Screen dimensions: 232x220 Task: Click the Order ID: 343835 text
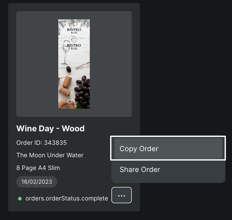[41, 143]
